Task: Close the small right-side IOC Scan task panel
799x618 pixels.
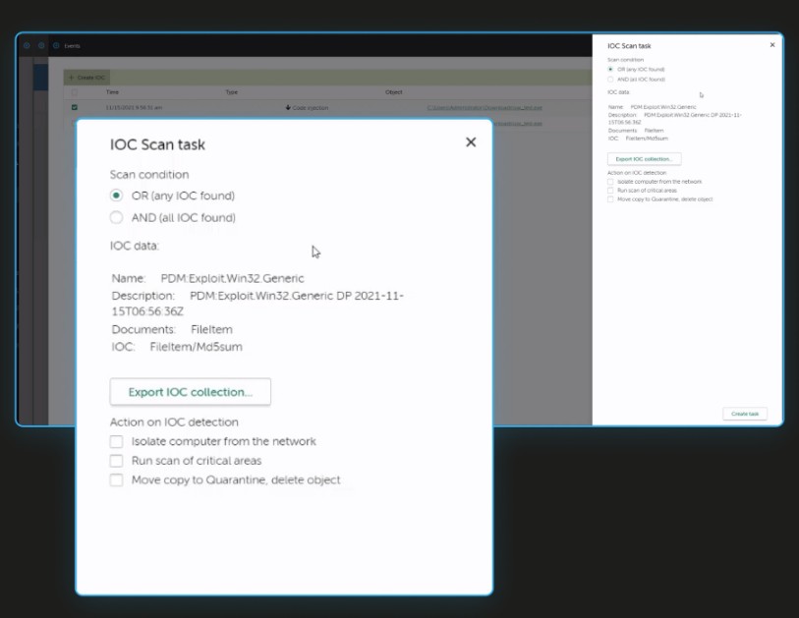Action: tap(771, 45)
